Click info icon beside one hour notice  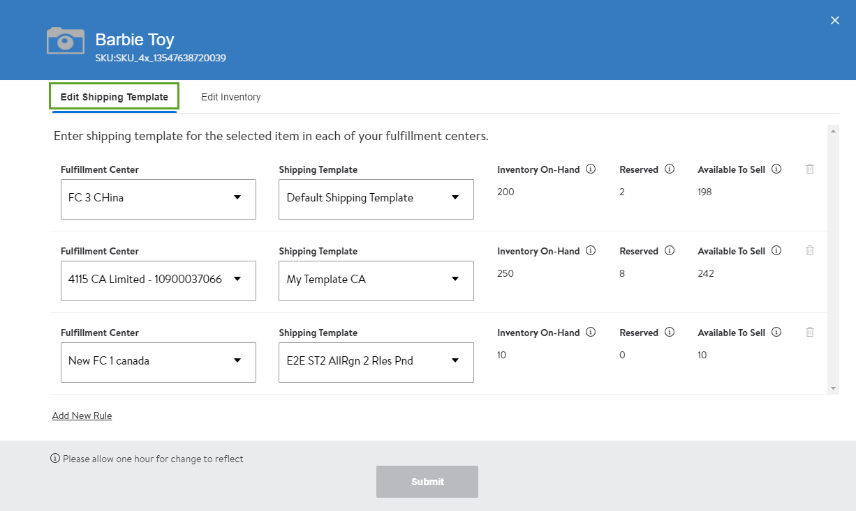55,459
